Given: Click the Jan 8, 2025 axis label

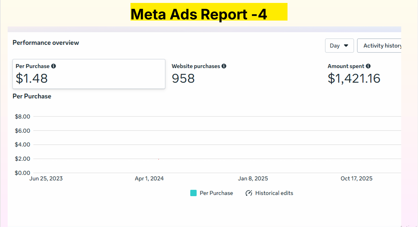Looking at the screenshot, I should pyautogui.click(x=253, y=179).
